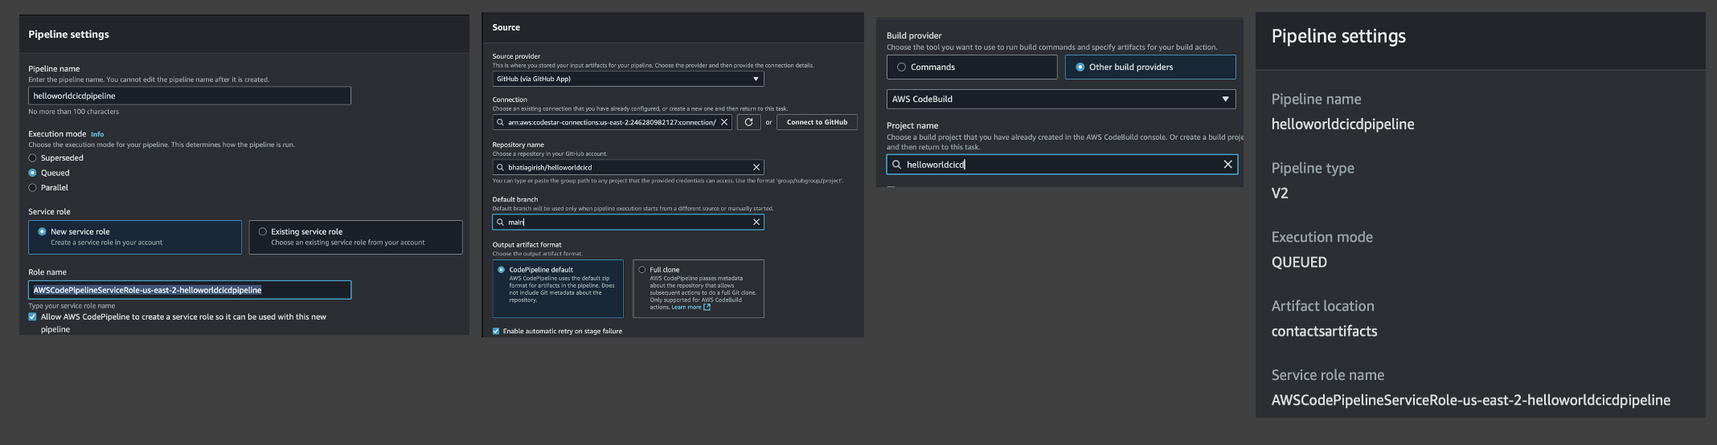Click Output artifact format label
The image size is (1717, 445).
click(x=527, y=244)
